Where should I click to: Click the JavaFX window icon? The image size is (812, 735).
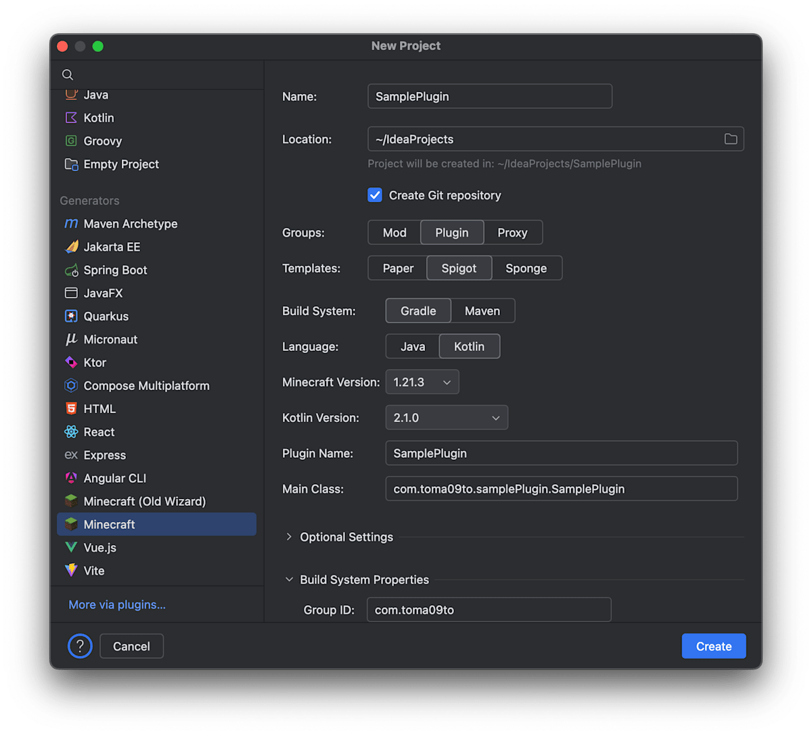(71, 293)
